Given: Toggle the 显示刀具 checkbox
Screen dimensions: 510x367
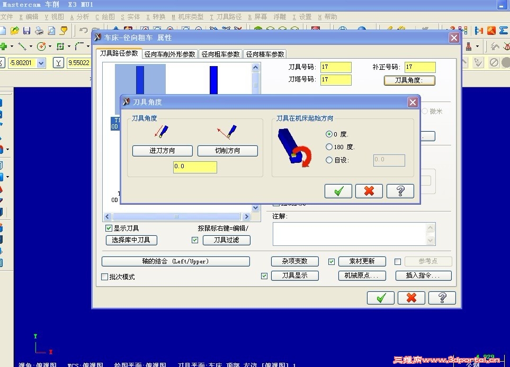Looking at the screenshot, I should click(109, 228).
